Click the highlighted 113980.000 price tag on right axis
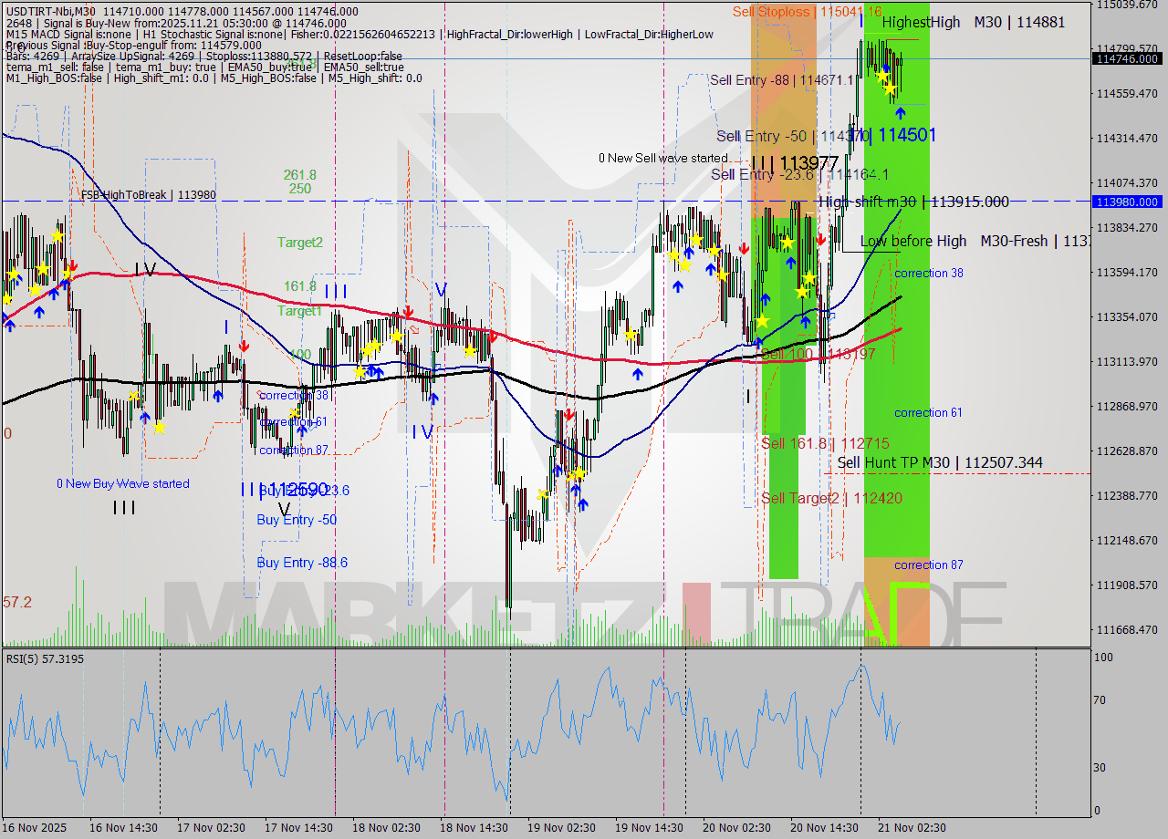This screenshot has height=839, width=1168. pyautogui.click(x=1127, y=202)
